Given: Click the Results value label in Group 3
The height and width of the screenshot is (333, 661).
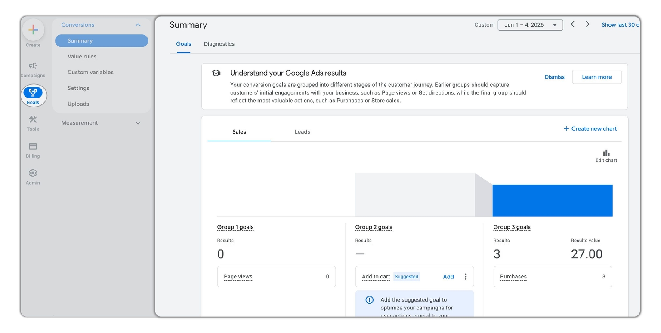Looking at the screenshot, I should pos(585,241).
